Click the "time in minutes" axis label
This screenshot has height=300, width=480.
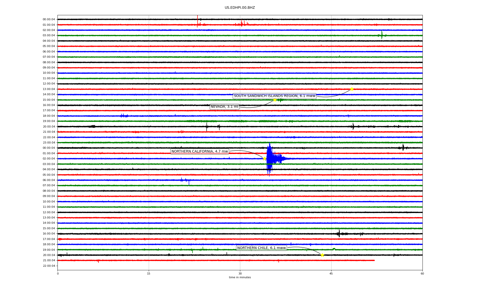[240, 277]
